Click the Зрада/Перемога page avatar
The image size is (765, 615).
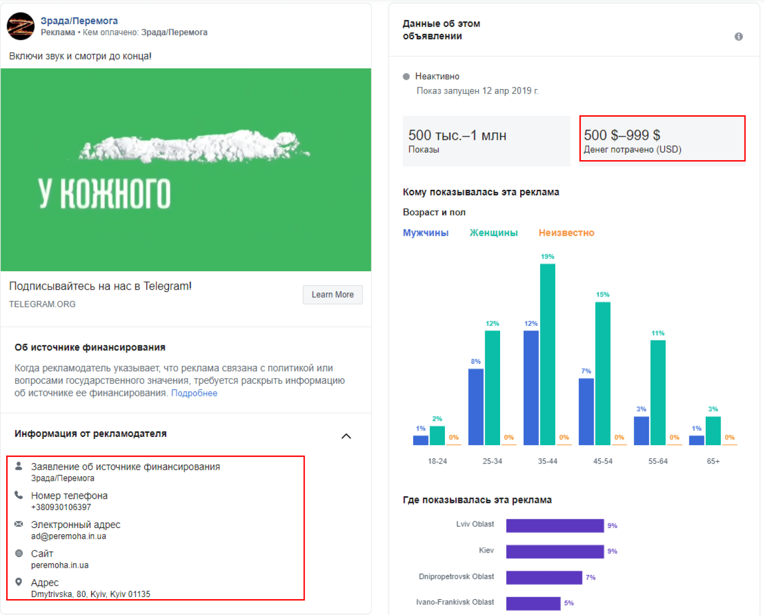pos(20,26)
